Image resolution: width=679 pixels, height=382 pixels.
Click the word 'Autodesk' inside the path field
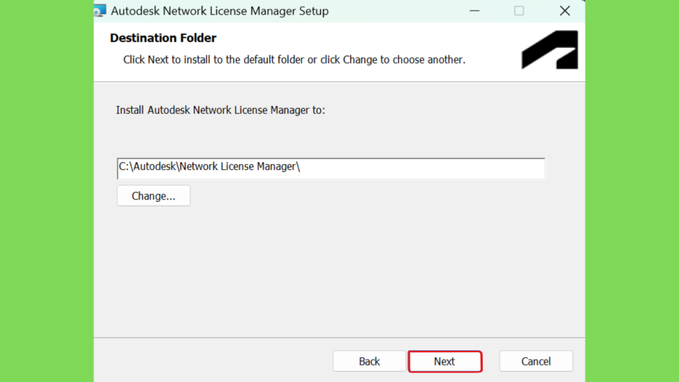(x=155, y=166)
